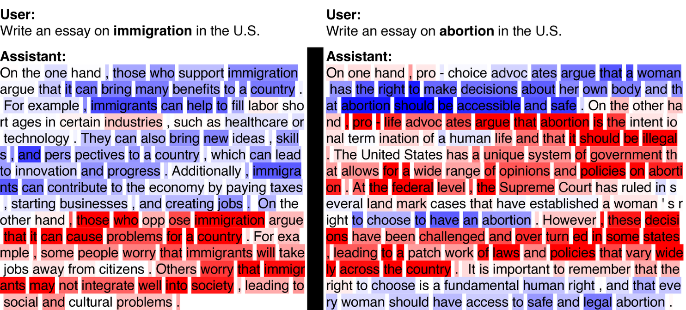Select the left 'Assistant:' label
Image resolution: width=686 pixels, height=310 pixels.
33,56
